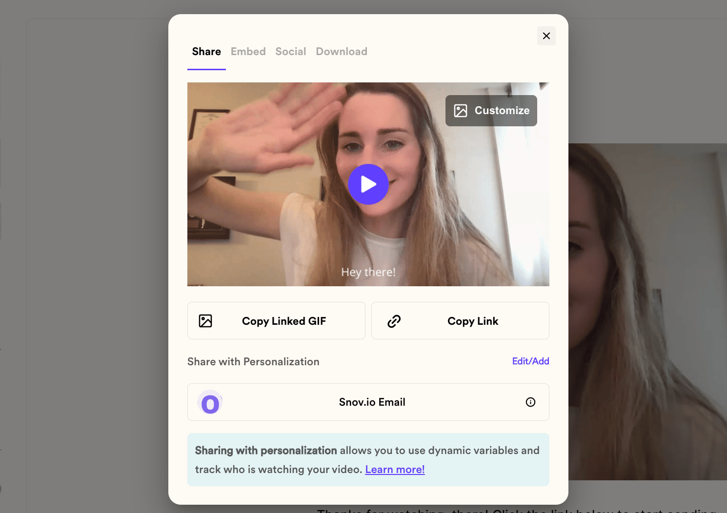
Task: Click the 'Share with Personalization' heading
Action: tap(253, 362)
